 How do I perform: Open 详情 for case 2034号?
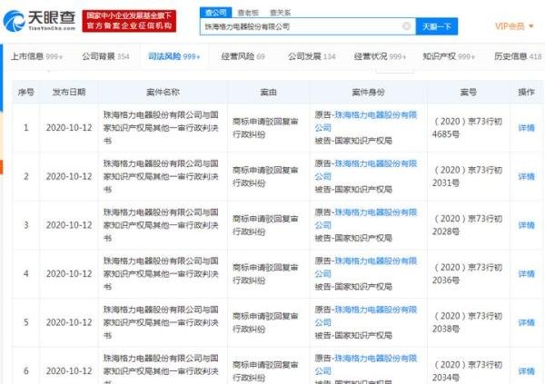click(x=526, y=371)
